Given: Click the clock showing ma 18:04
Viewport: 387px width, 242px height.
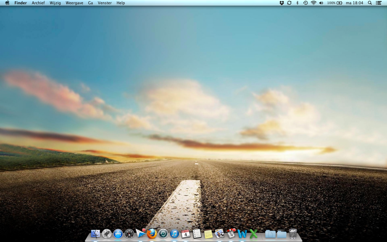Looking at the screenshot, I should [354, 3].
